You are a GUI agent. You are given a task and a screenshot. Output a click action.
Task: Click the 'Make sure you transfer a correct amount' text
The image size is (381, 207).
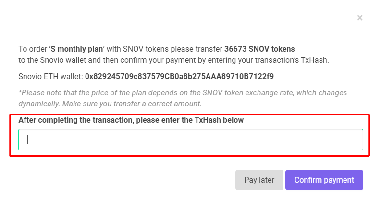(x=132, y=104)
